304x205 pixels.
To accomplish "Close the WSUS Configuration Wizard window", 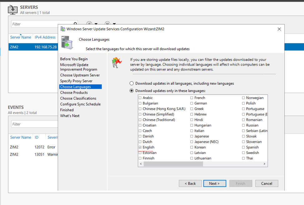I will point(279,29).
